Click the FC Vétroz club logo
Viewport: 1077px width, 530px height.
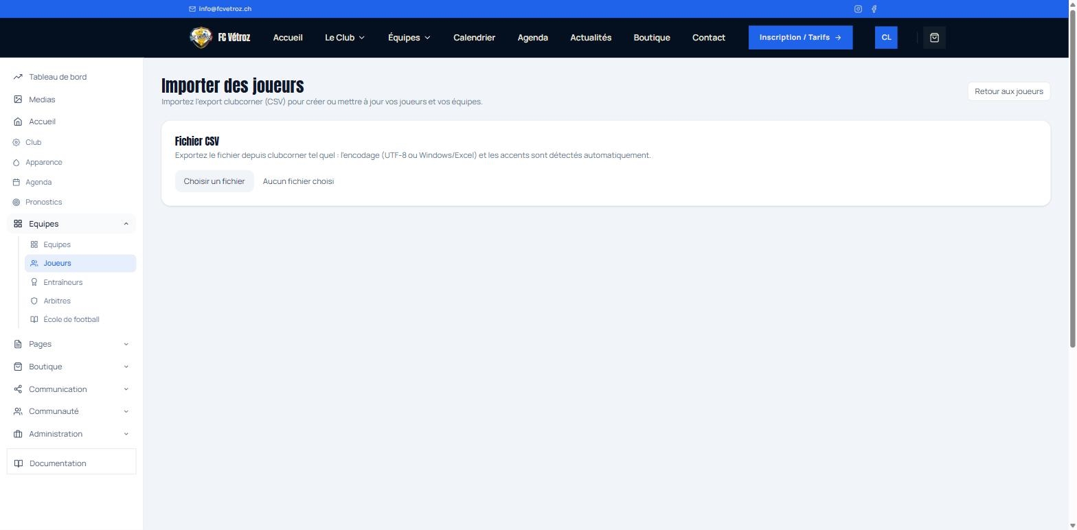201,38
